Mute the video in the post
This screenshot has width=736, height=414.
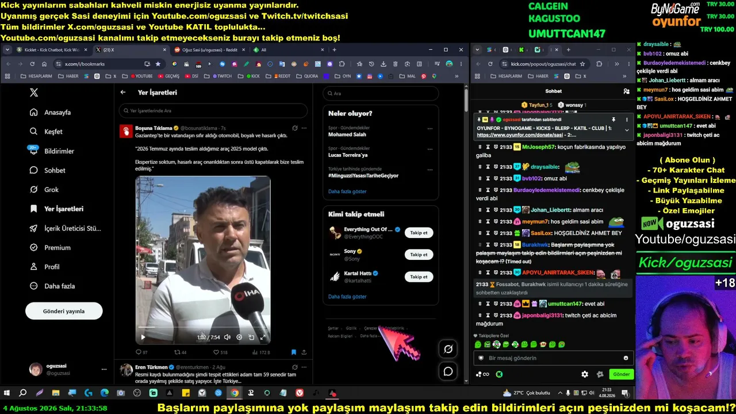click(x=227, y=338)
